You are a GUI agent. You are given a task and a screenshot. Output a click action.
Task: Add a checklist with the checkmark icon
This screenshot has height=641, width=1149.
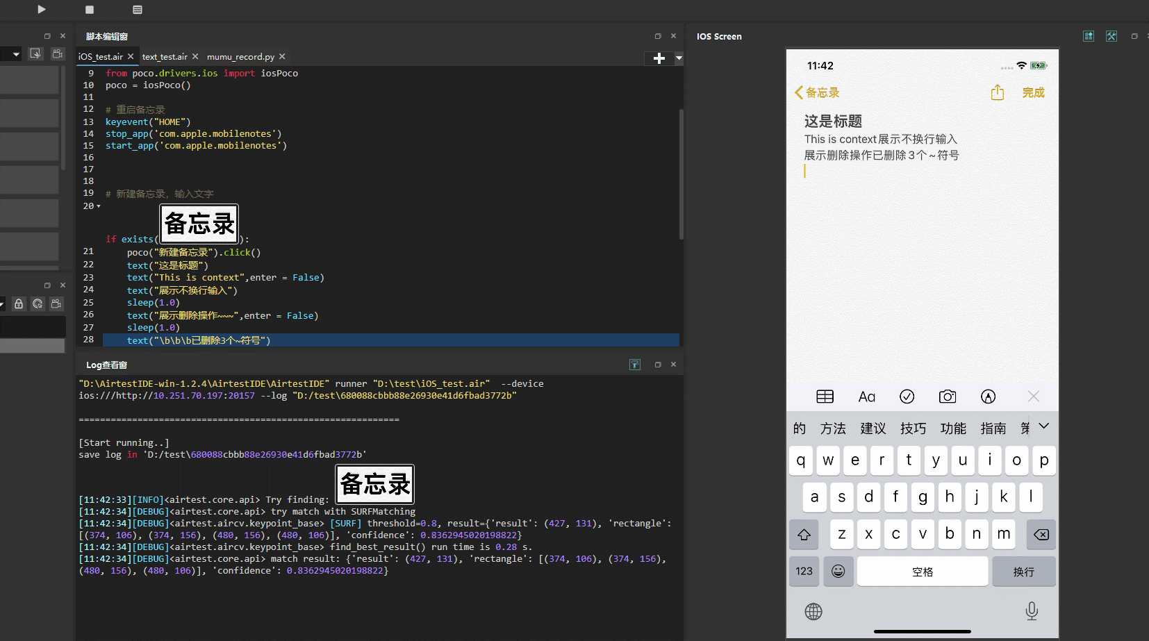coord(907,397)
